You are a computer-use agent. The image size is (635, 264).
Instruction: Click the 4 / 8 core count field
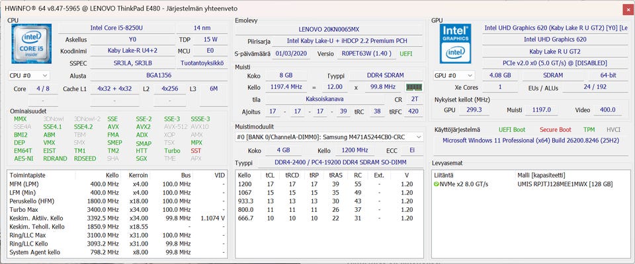tap(43, 88)
